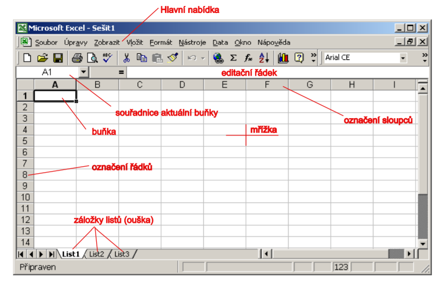Open the Soubor menu
442x287 pixels.
[x=46, y=43]
